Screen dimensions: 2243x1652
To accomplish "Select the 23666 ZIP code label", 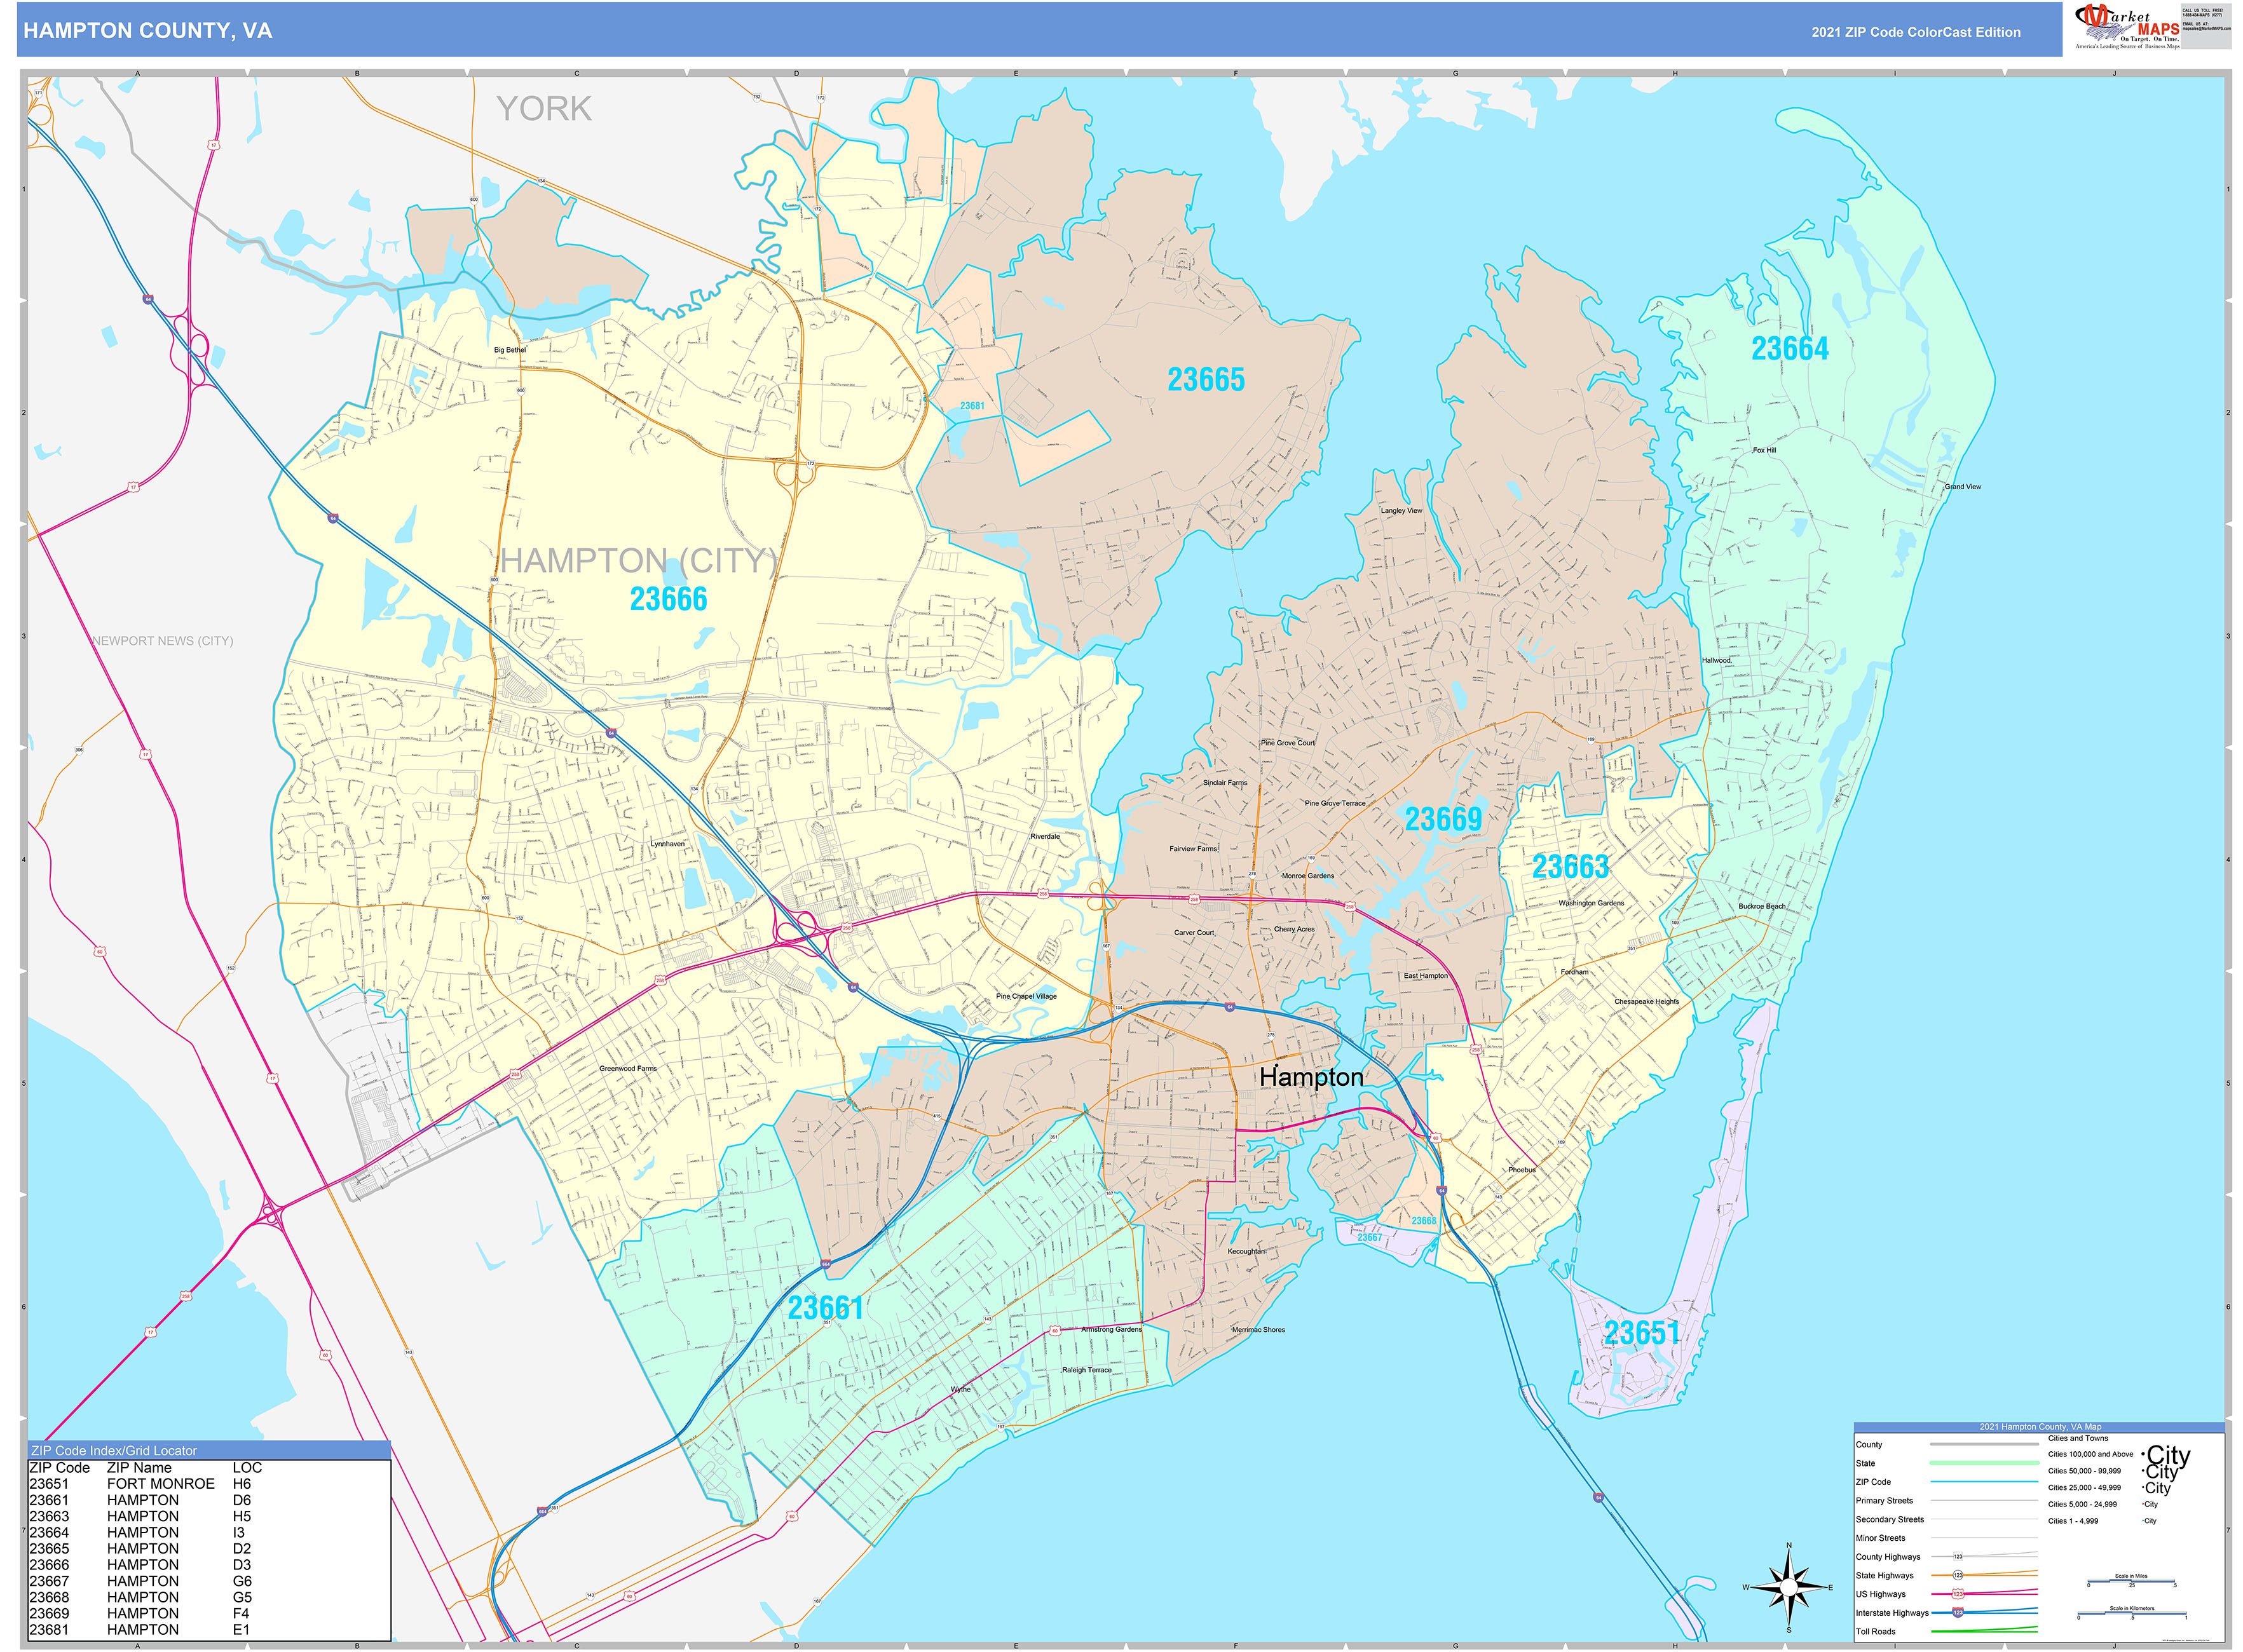I will point(667,599).
